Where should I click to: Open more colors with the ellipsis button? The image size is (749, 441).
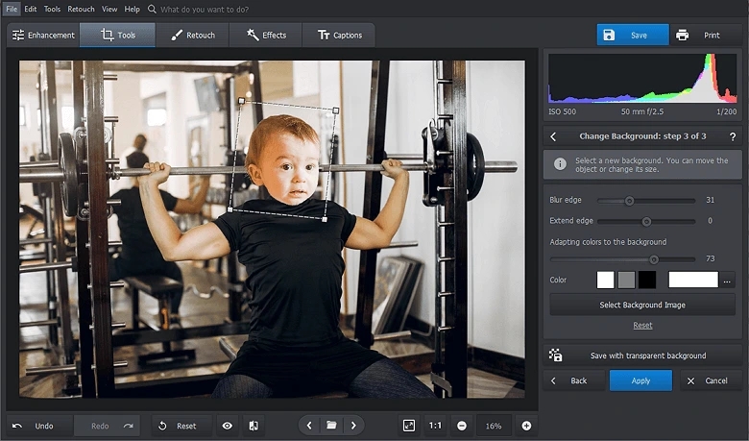(728, 281)
